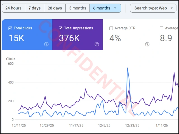Tick the Average position checkbox
The image size is (179, 134).
161,28
